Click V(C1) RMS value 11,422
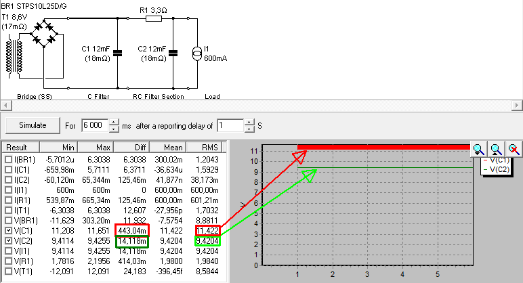 tap(207, 231)
